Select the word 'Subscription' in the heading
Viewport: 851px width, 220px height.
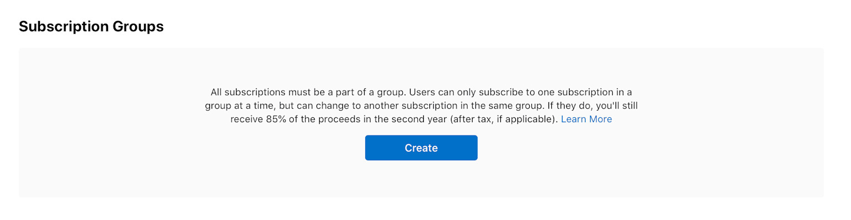point(59,26)
